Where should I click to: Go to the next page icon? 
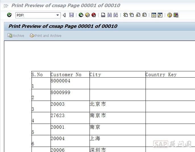click(138, 15)
